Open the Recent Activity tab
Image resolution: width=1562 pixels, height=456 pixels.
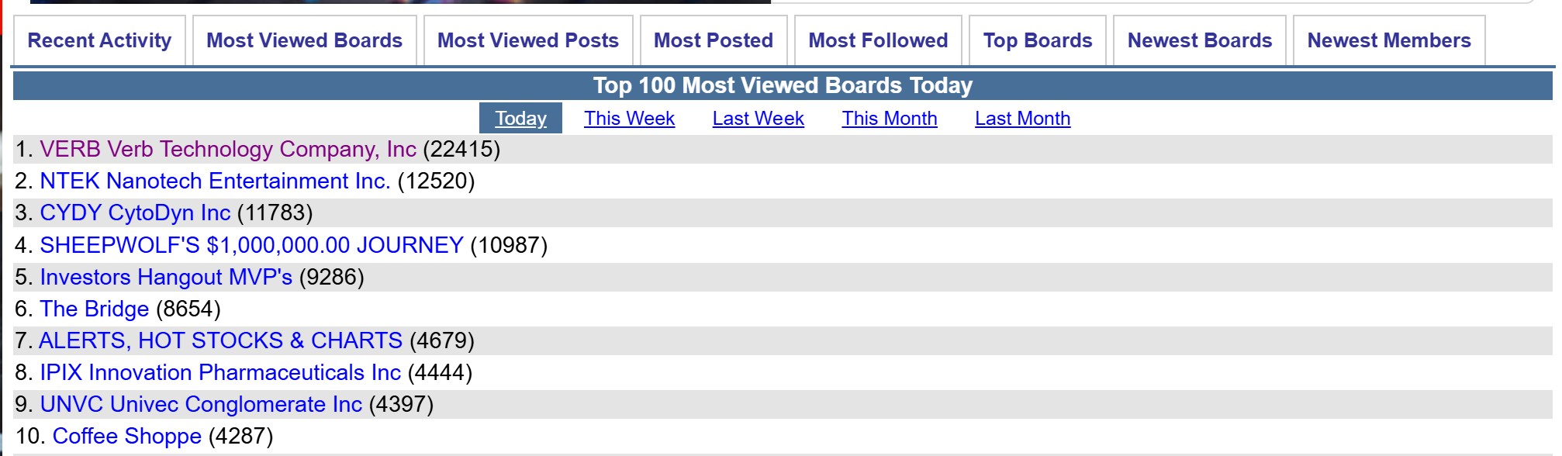pos(99,40)
